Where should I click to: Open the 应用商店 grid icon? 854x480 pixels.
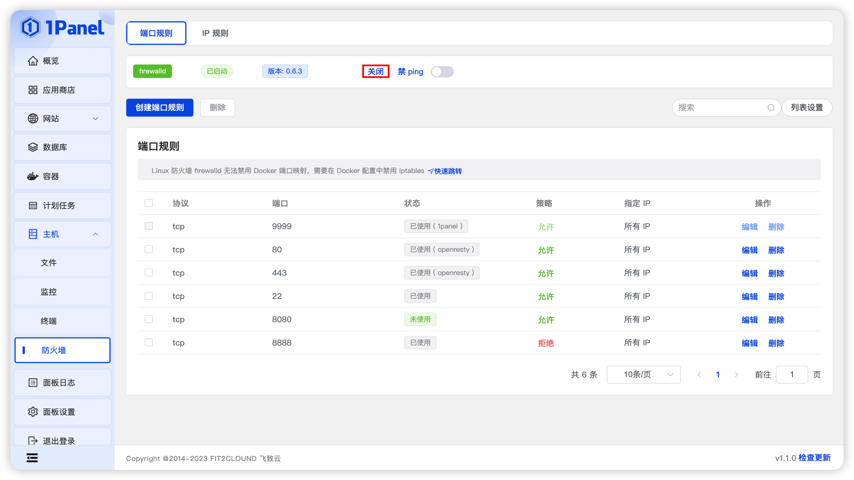click(x=32, y=90)
